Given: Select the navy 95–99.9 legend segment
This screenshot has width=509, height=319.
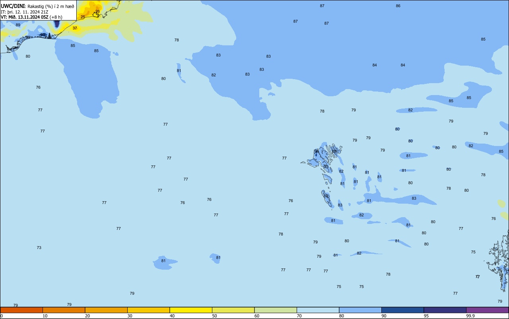Looking at the screenshot, I should pos(445,310).
